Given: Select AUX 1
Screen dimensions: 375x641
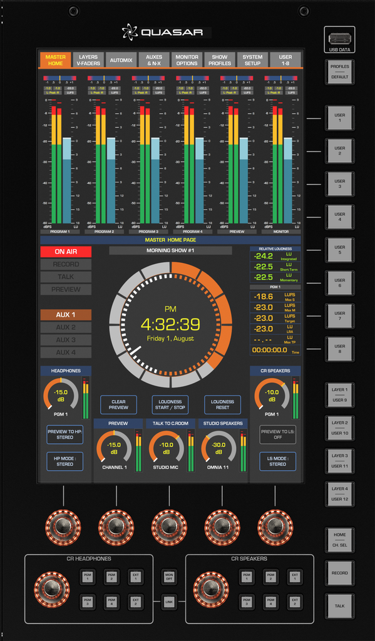Looking at the screenshot, I should click(66, 315).
